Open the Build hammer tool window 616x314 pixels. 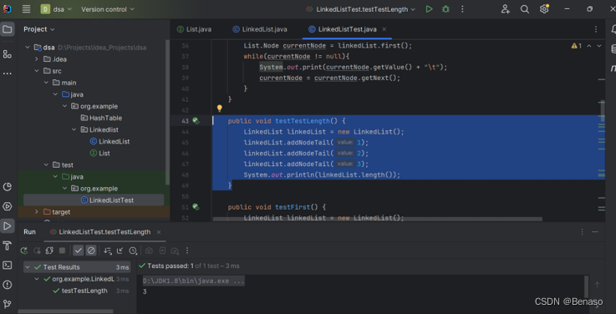(x=7, y=246)
